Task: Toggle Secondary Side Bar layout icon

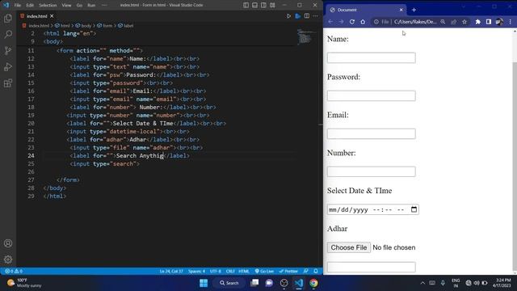Action: [x=263, y=5]
